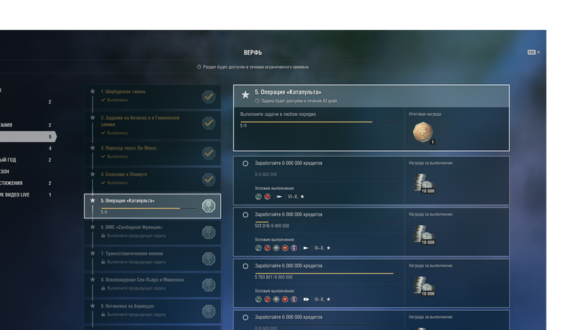Select the circle marker of the VI–X credits task
The height and width of the screenshot is (330, 587).
click(245, 164)
